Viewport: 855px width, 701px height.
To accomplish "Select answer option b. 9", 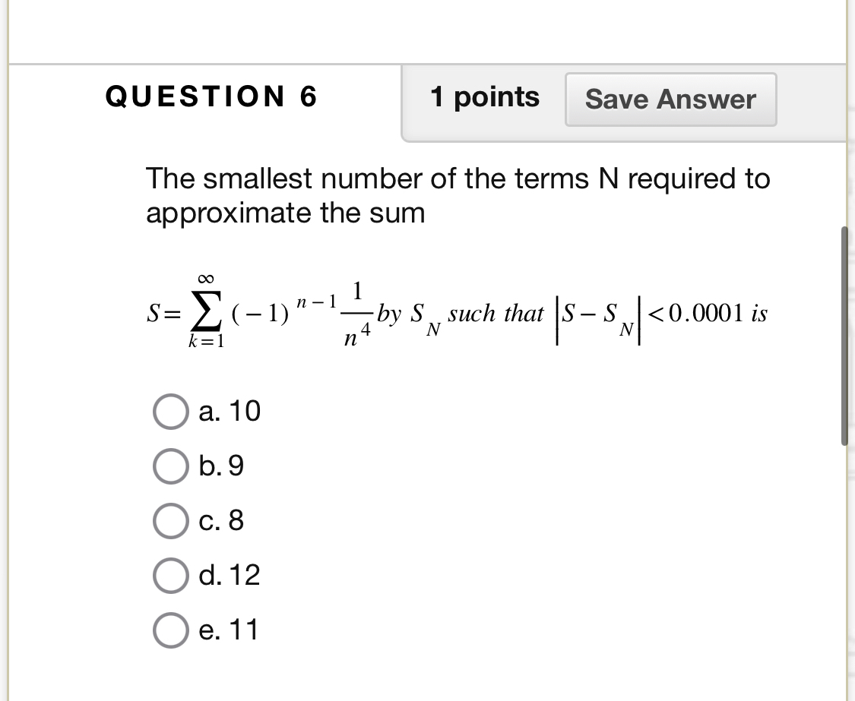I will tap(173, 466).
